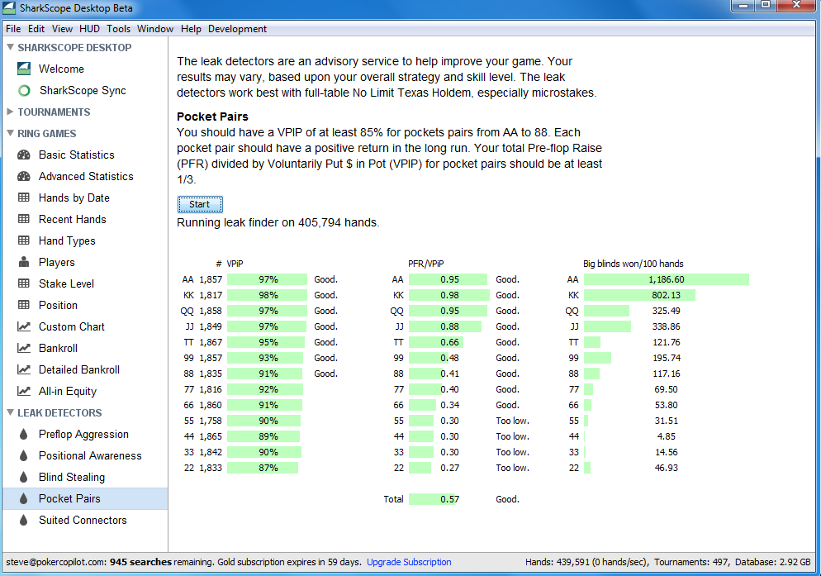Click the 'Database: 2.92 GB' status text

point(773,562)
